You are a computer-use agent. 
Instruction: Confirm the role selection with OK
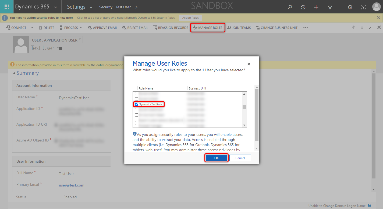pos(217,158)
